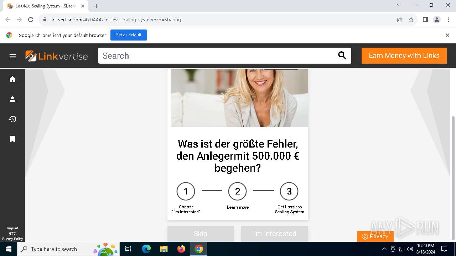Open Task View on the taskbar

pyautogui.click(x=128, y=249)
